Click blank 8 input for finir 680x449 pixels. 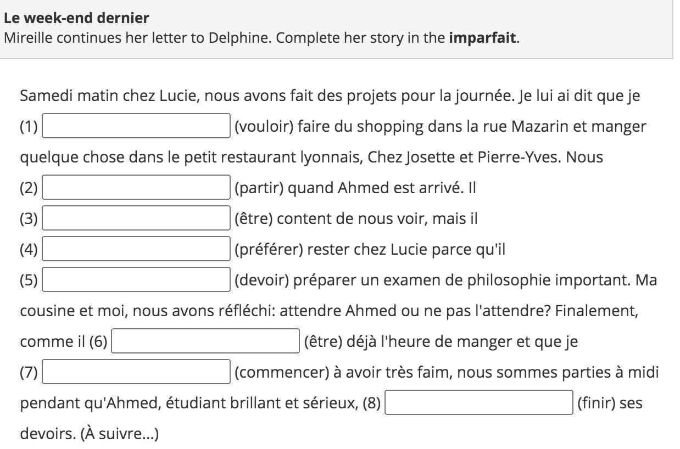pyautogui.click(x=479, y=402)
